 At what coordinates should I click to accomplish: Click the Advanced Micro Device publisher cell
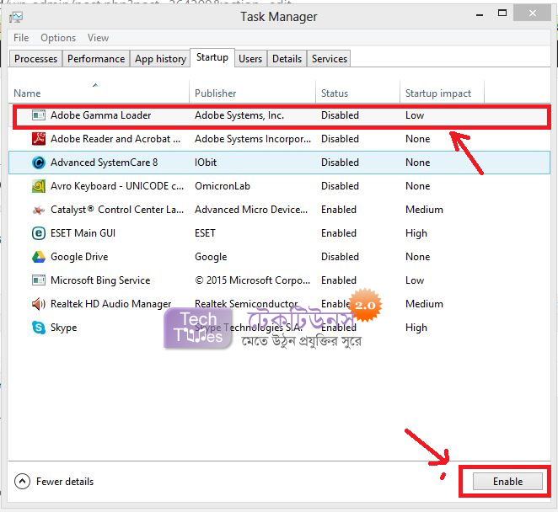click(x=251, y=210)
